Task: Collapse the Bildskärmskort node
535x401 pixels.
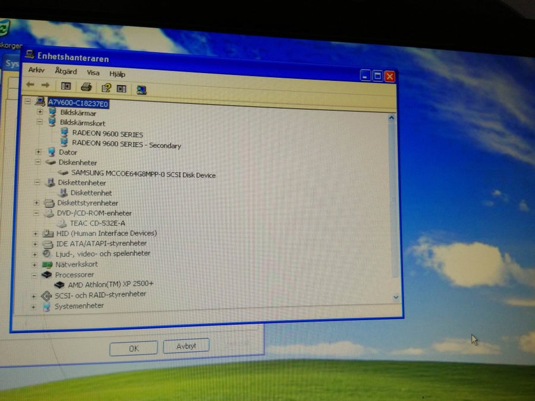Action: (x=40, y=121)
